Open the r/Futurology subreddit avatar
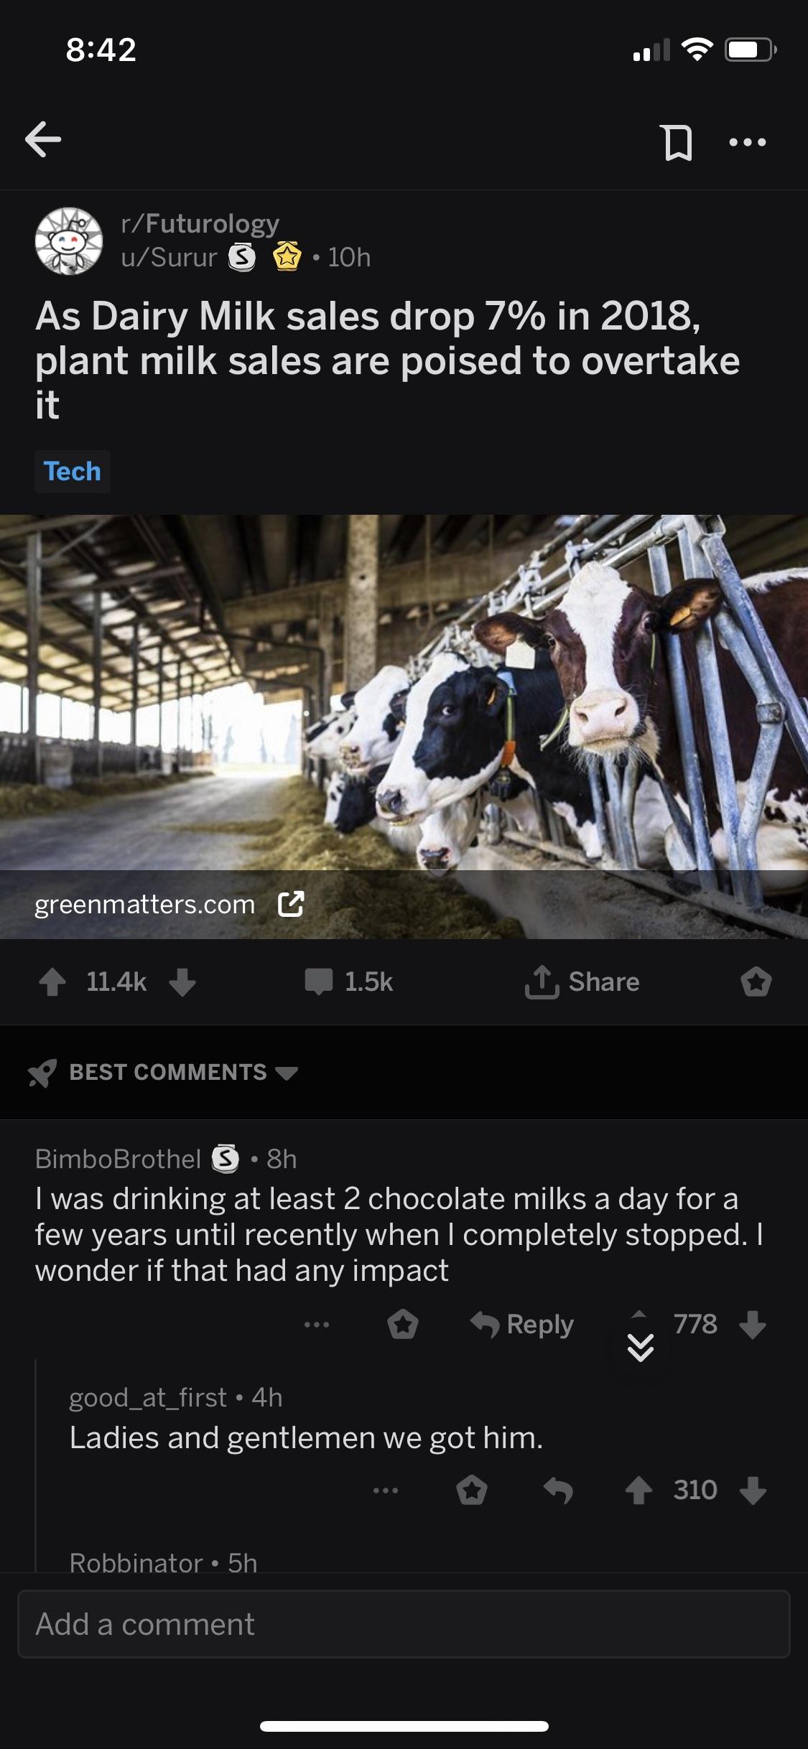 coord(69,241)
